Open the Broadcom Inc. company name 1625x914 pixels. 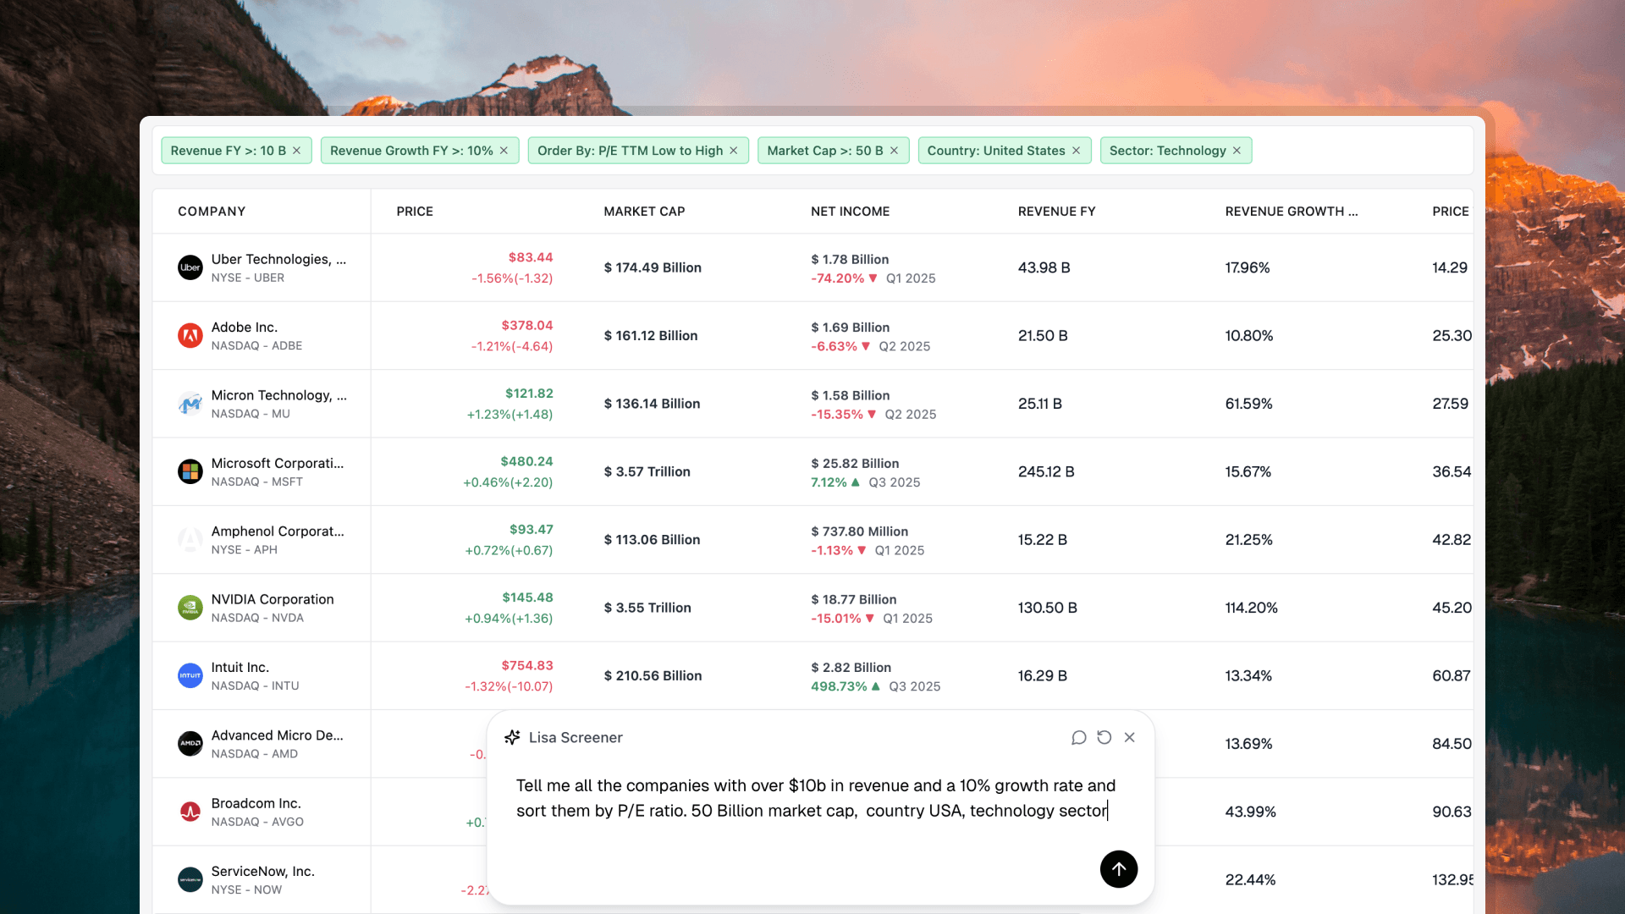tap(256, 803)
